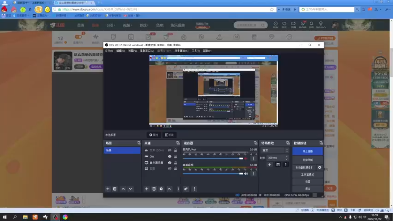The height and width of the screenshot is (221, 393).
Task: Open 桌面音频 three-dot options menu
Action: coord(253,174)
